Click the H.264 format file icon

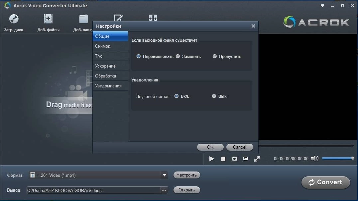(33, 175)
